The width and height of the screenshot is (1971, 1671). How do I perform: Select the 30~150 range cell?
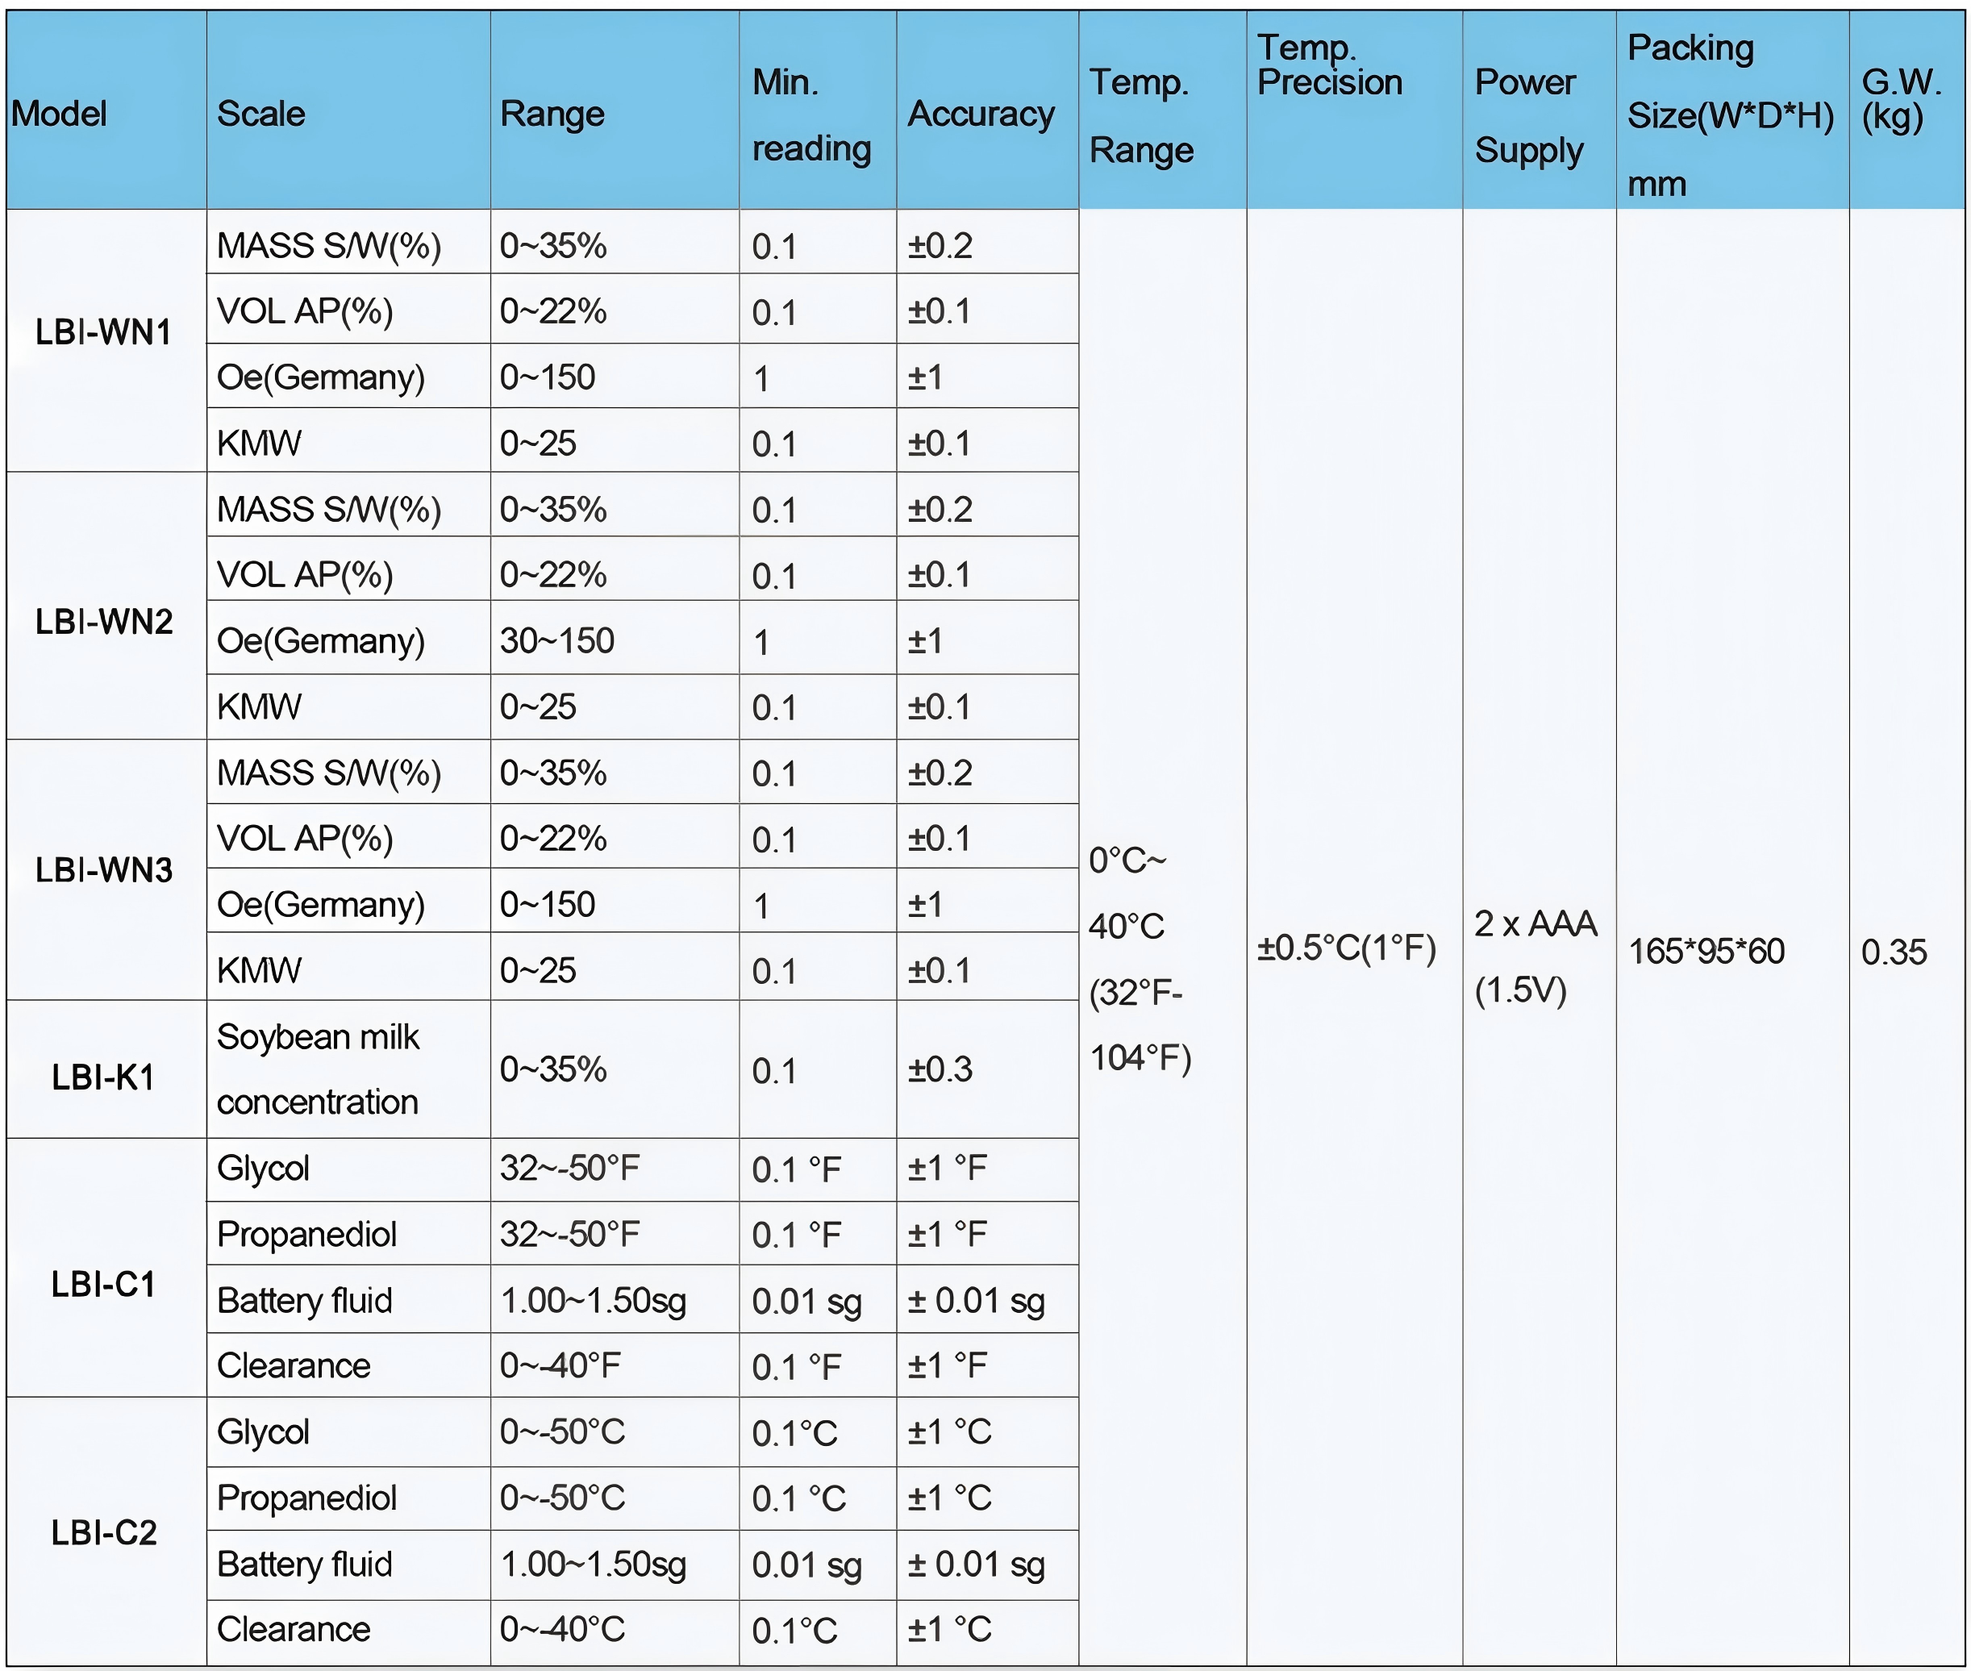tap(558, 640)
